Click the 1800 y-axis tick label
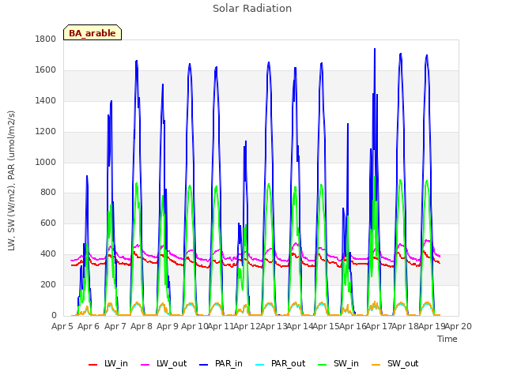Viewport: 506px width, 379px height. pyautogui.click(x=46, y=39)
